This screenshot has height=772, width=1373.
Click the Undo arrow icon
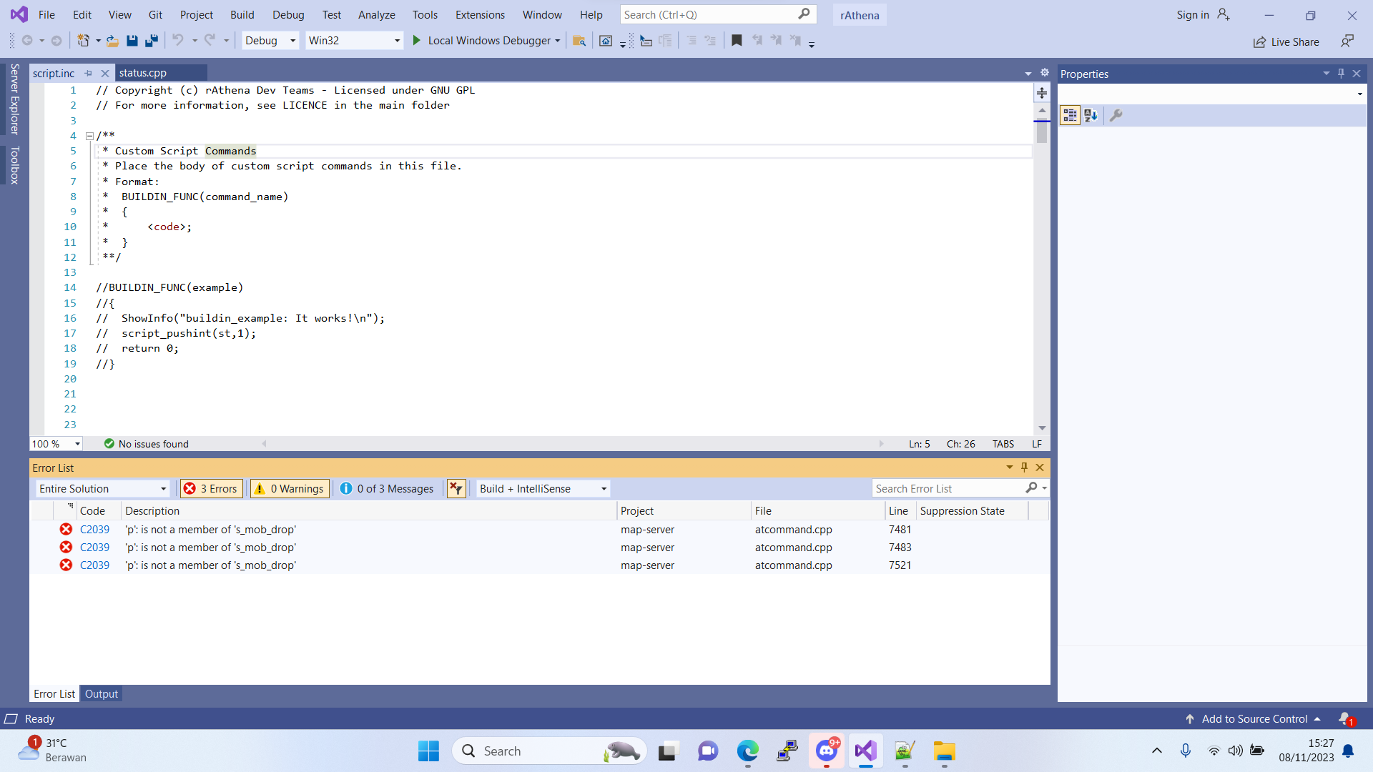pos(178,41)
